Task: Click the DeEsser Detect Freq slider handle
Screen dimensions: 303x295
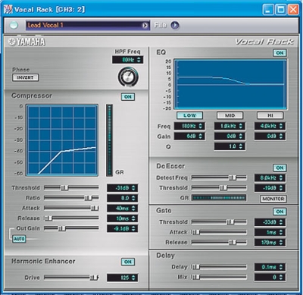Action: [x=233, y=177]
